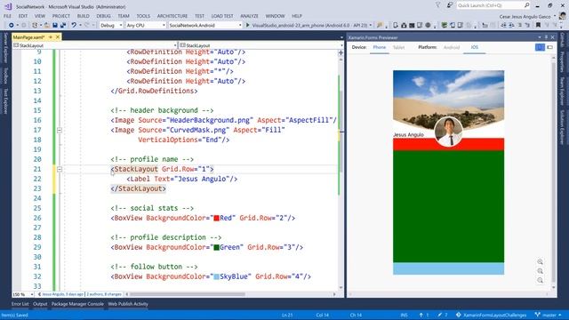The height and width of the screenshot is (320, 569).
Task: Auto-hide pin in Xamarin Forms Previewer
Action: pyautogui.click(x=546, y=37)
